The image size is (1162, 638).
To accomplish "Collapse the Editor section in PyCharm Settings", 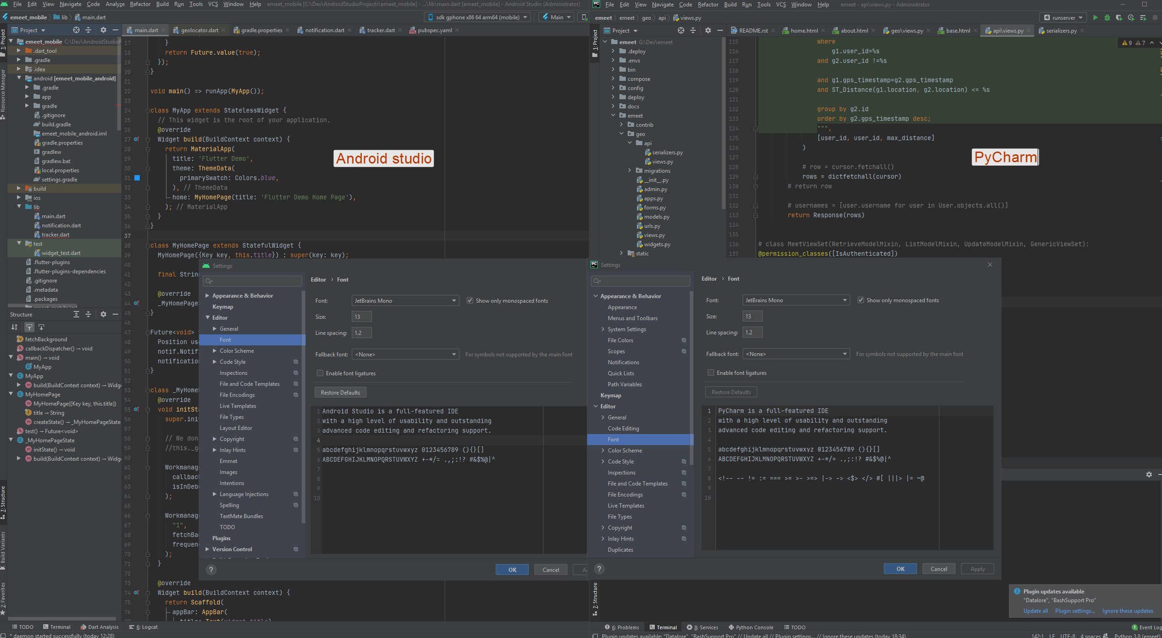I will (595, 406).
